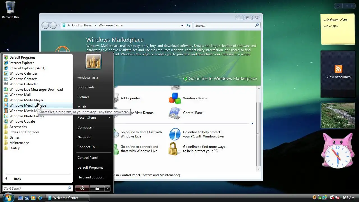Click the user account chess picture
Viewport: 359px width, 202px height.
(x=93, y=61)
